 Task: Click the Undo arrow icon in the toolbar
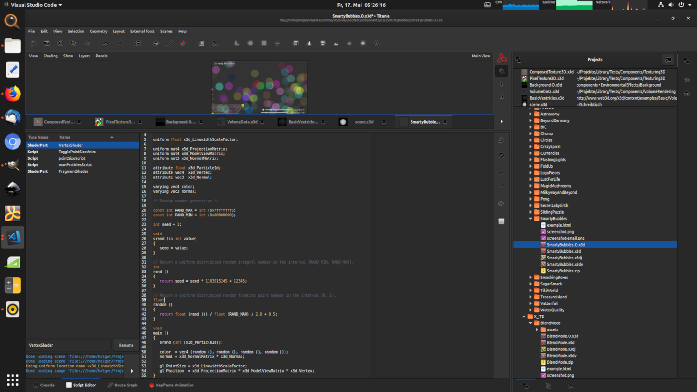105,43
